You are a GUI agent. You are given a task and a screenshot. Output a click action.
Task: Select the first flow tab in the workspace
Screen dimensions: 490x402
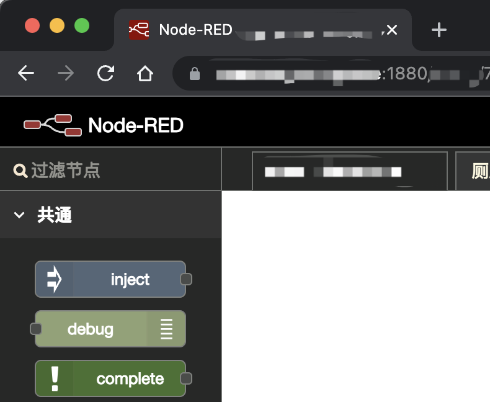coord(349,171)
